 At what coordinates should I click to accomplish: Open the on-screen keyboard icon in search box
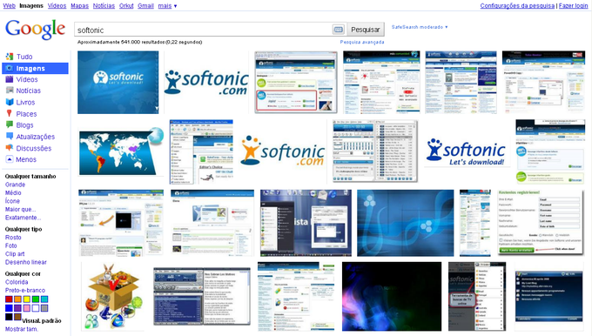pos(339,29)
